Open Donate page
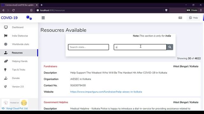This screenshot has height=114, width=204. [16, 78]
